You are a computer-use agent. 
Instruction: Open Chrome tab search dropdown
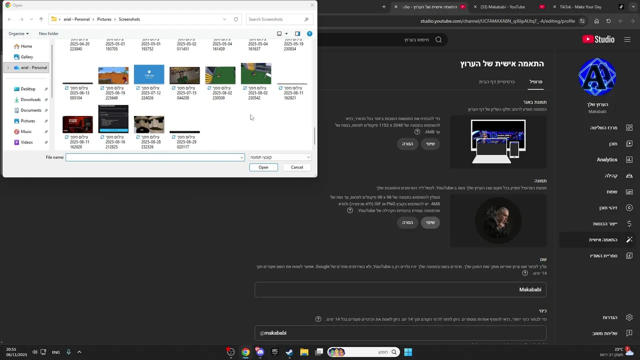tap(632, 7)
